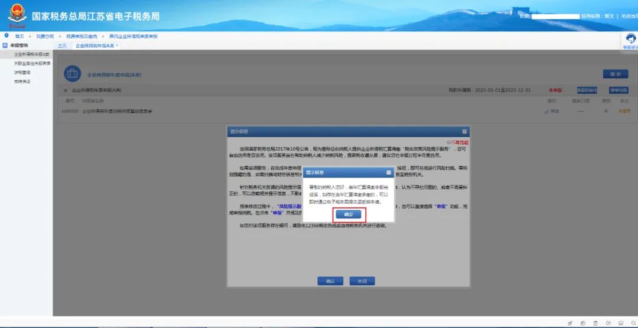638x328 pixels.
Task: Click the trash bin icon in bottom bar
Action: [x=595, y=323]
